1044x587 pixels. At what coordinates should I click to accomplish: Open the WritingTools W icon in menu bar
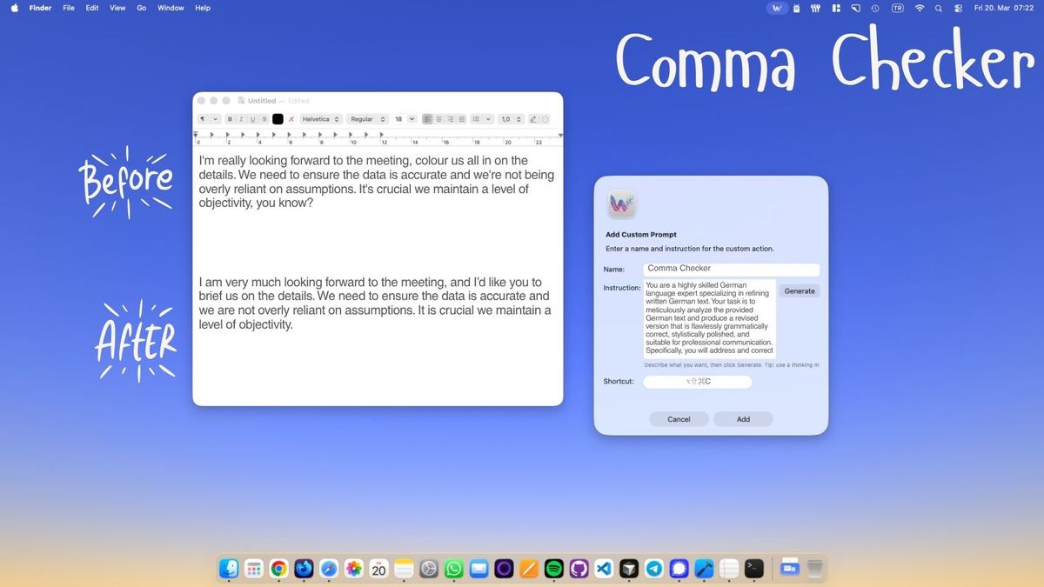pyautogui.click(x=777, y=8)
